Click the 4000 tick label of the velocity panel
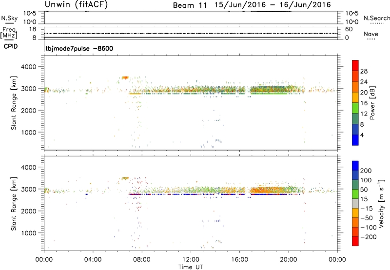Screen dimensions: 390x270 click(29, 167)
